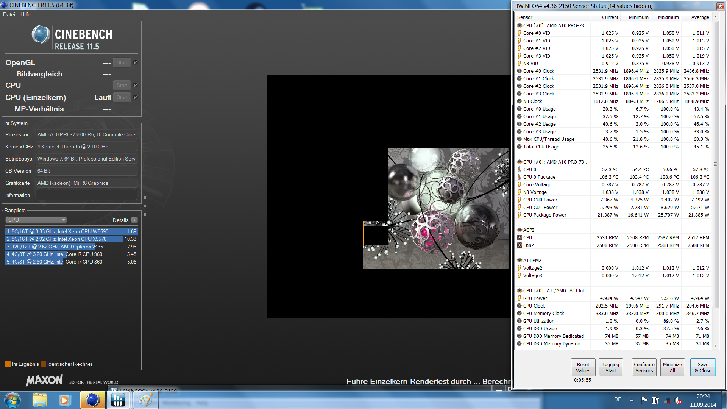Open Windows Explorer from the taskbar
The height and width of the screenshot is (409, 727).
[x=40, y=400]
